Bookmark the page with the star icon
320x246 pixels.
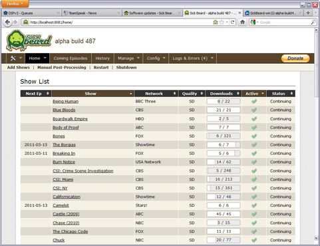click(222, 22)
